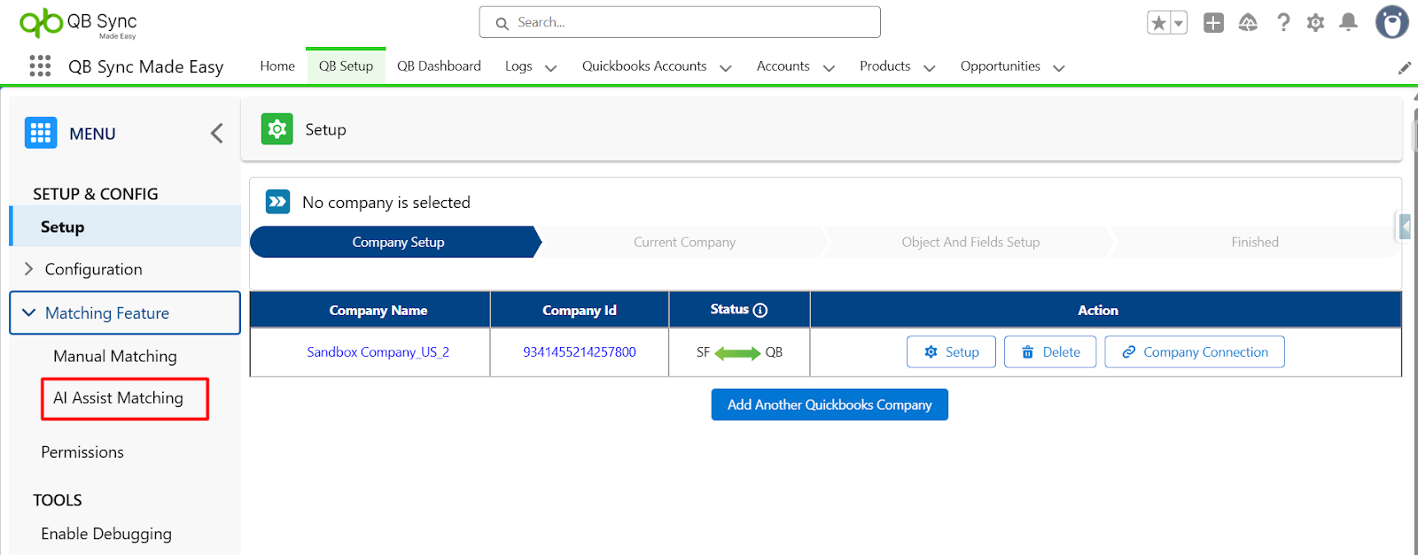
Task: Go to the Home tab
Action: pyautogui.click(x=277, y=66)
